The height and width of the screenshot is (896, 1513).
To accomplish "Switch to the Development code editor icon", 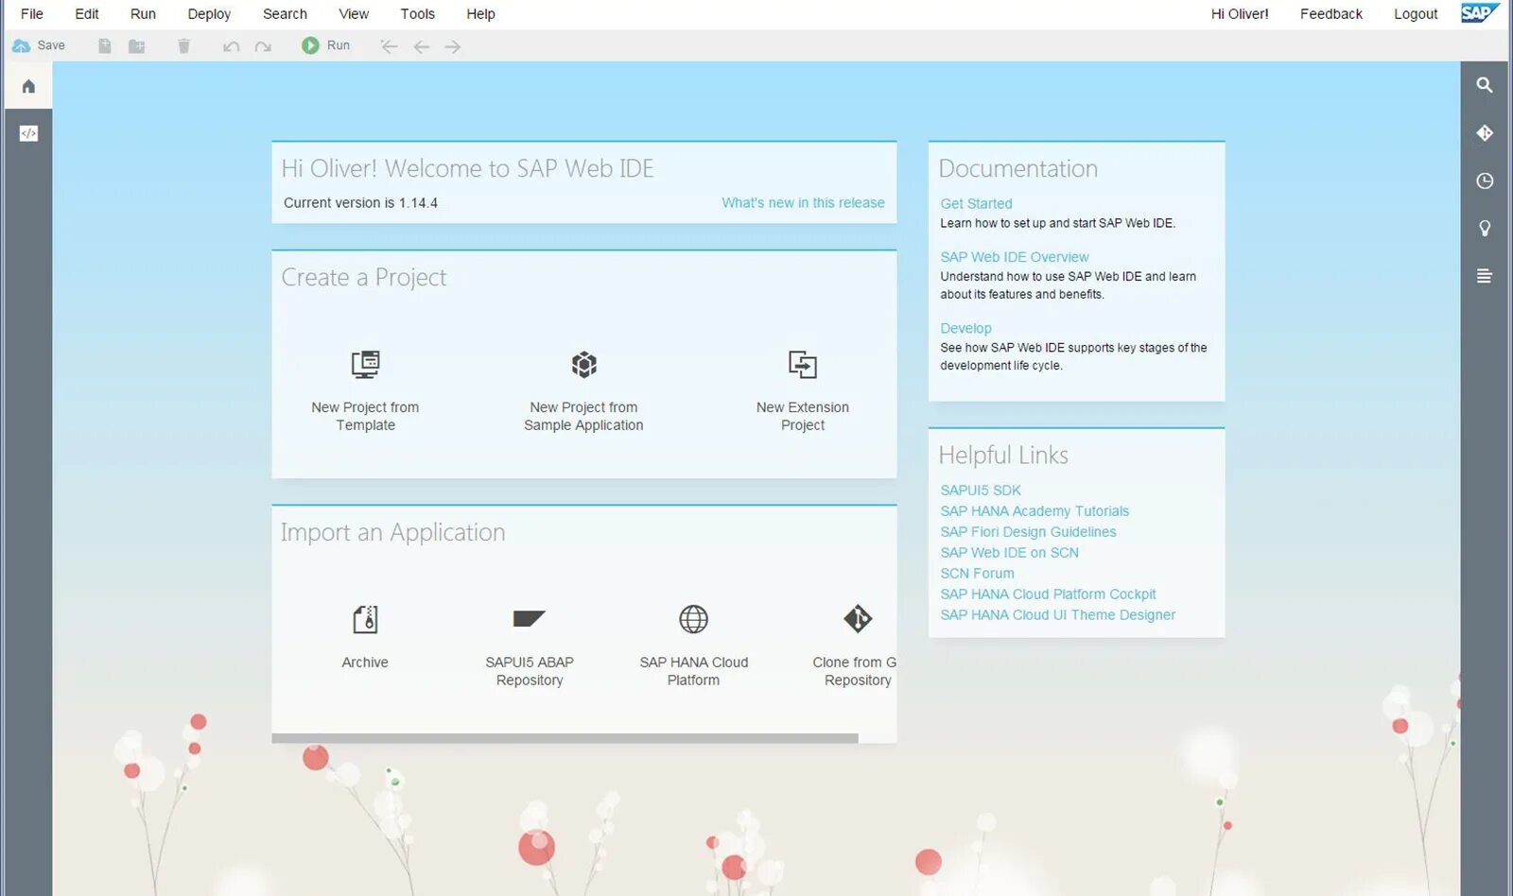I will tap(28, 133).
